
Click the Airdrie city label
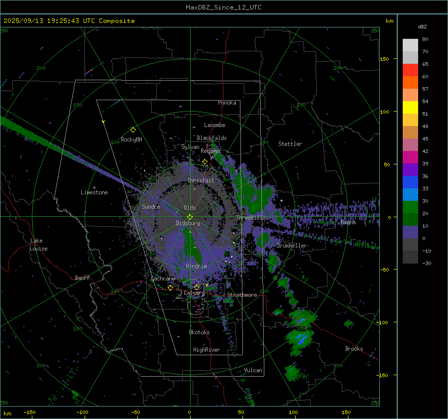coord(196,266)
